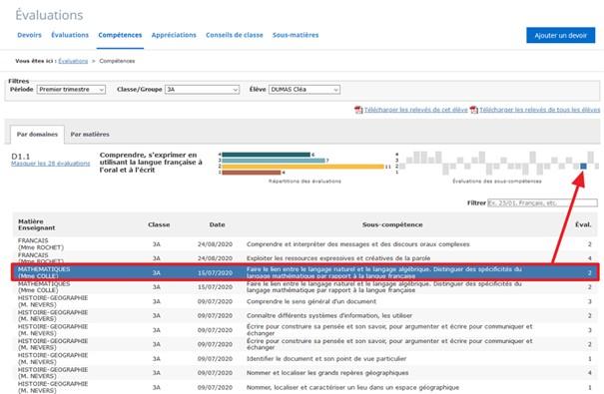Viewport: 604px width, 394px height.
Task: Click the Date column header
Action: 217,224
